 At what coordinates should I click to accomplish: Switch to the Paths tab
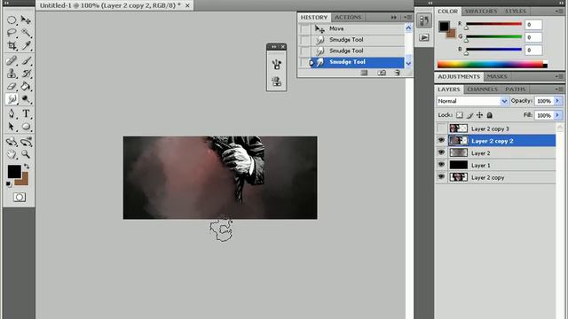pyautogui.click(x=515, y=89)
